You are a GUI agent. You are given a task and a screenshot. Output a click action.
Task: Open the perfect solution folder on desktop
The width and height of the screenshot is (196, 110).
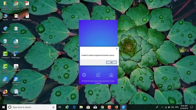click(x=5, y=5)
